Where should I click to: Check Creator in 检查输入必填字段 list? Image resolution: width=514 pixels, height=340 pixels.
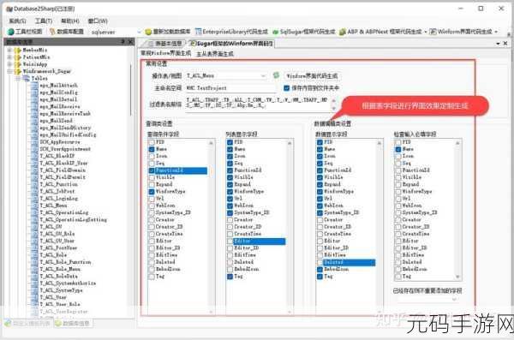[398, 219]
